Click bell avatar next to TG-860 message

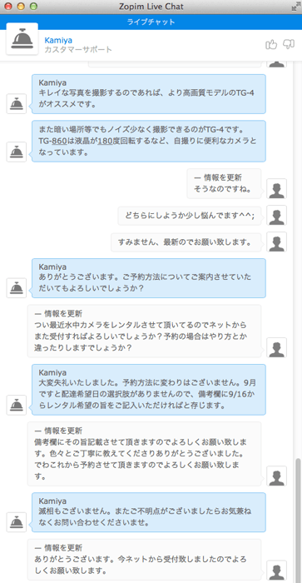pyautogui.click(x=17, y=152)
